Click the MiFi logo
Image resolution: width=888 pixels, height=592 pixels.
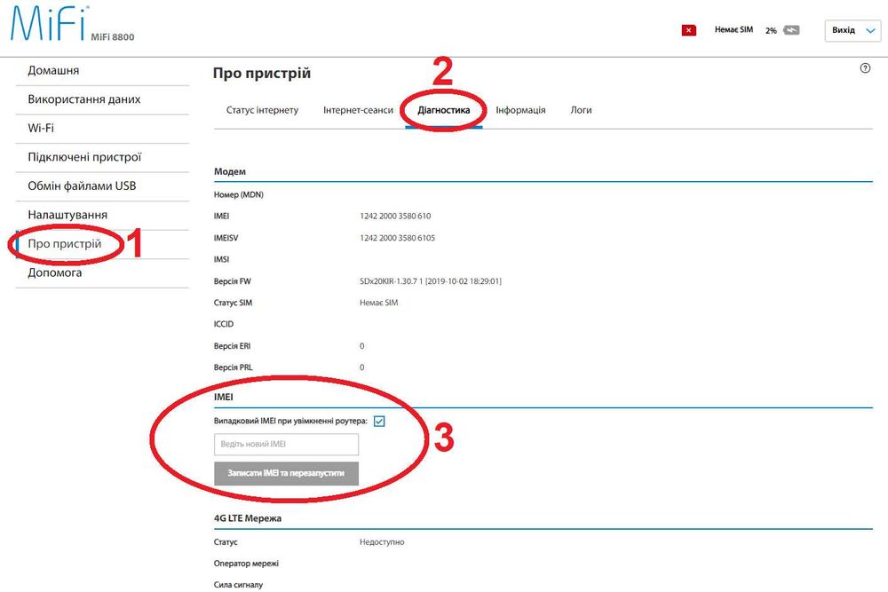pyautogui.click(x=49, y=24)
